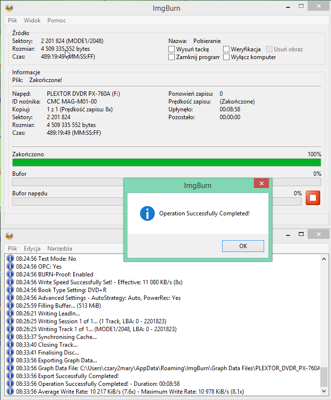Viewport: 331px width, 400px height.
Task: Open the Widok menu
Action: pyautogui.click(x=32, y=21)
